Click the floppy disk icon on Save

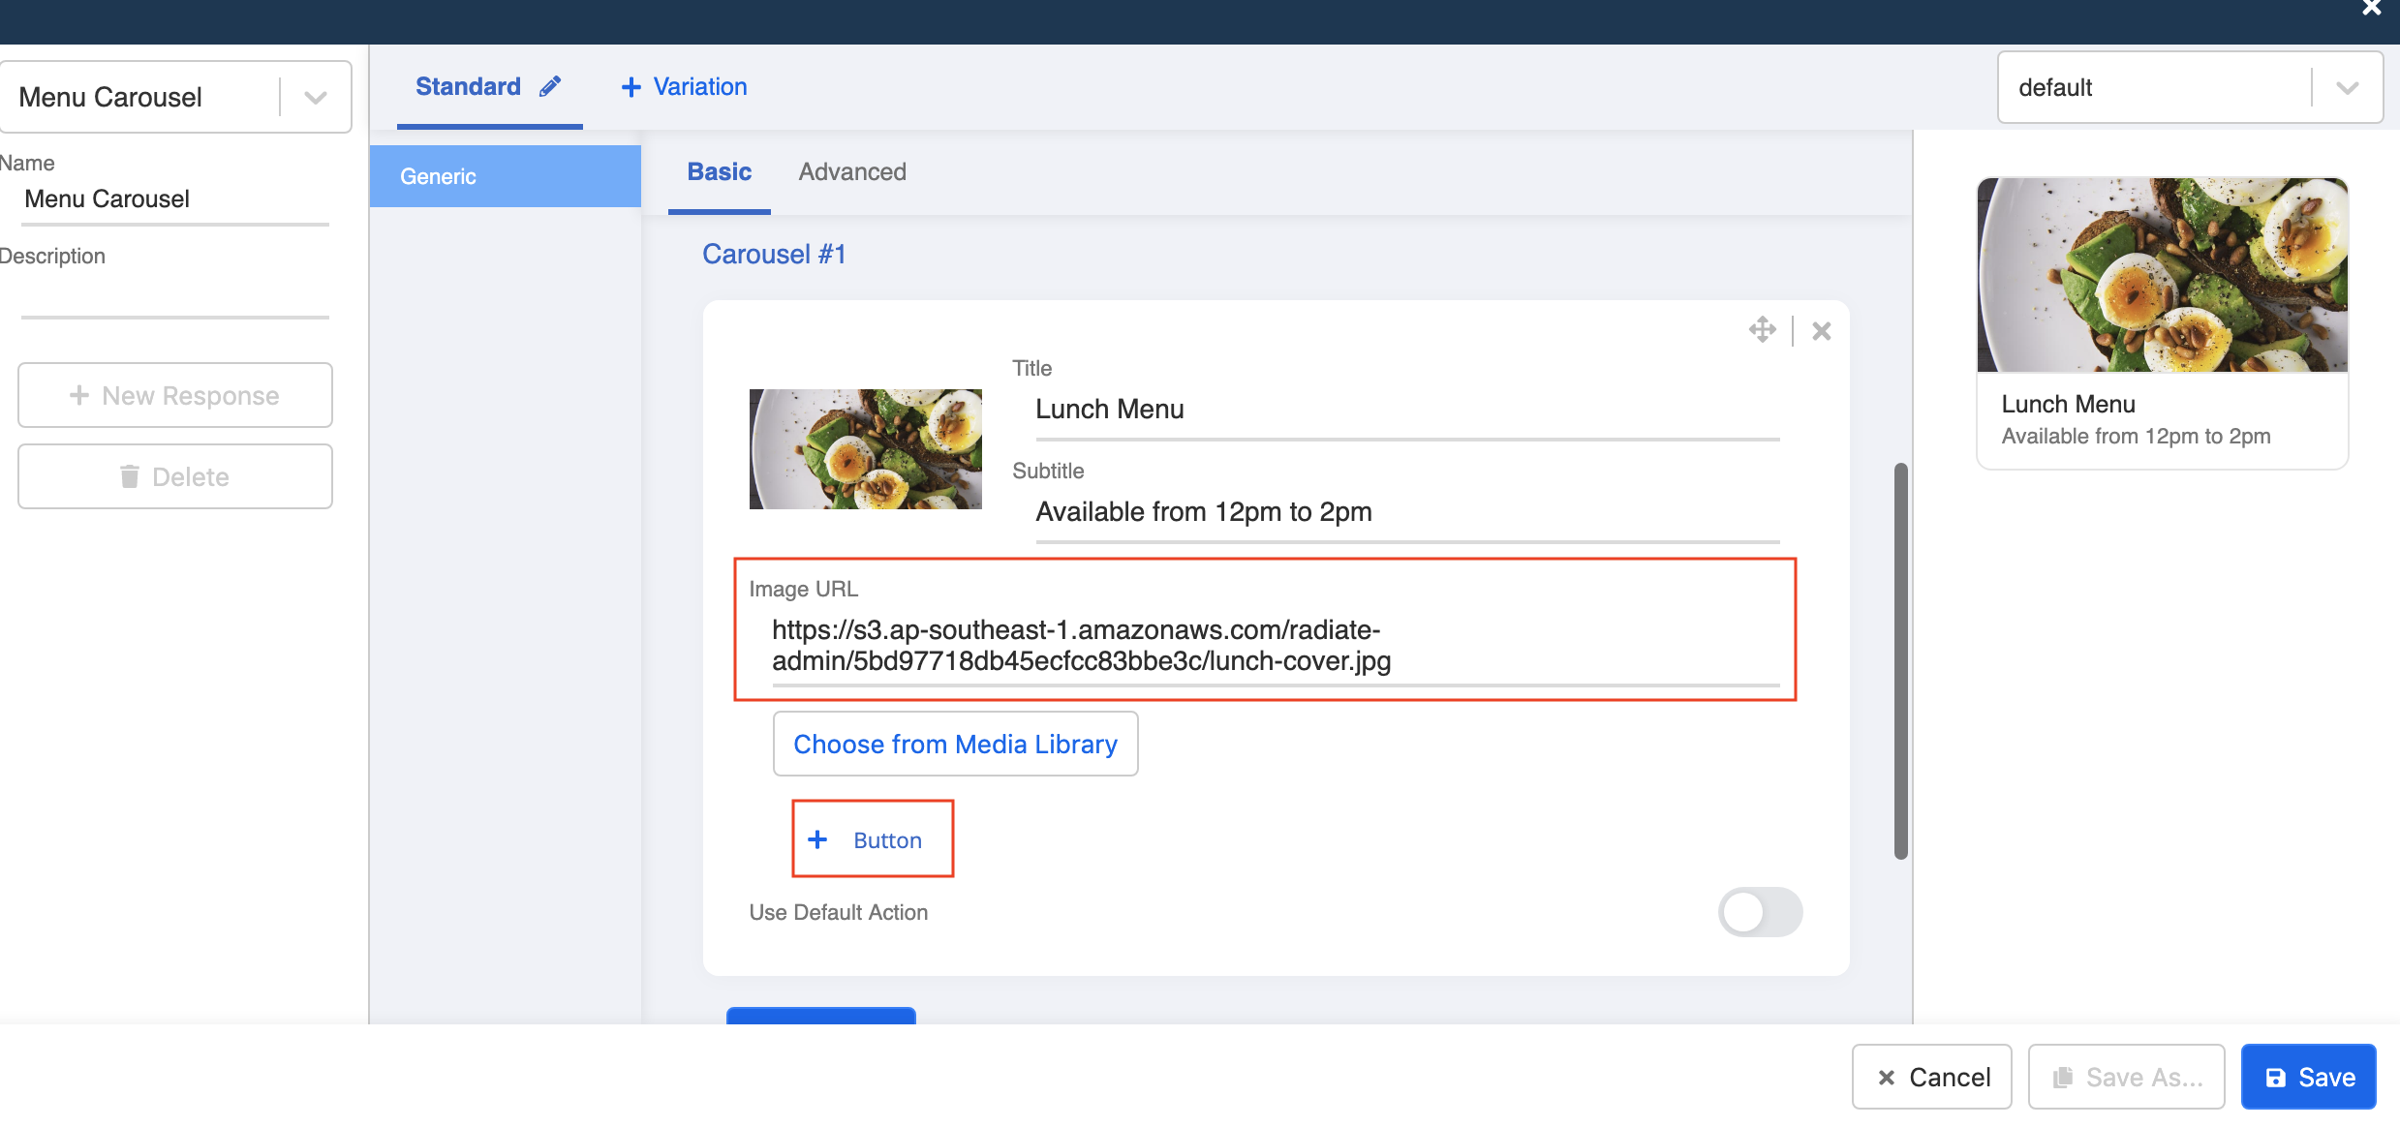pyautogui.click(x=2275, y=1078)
